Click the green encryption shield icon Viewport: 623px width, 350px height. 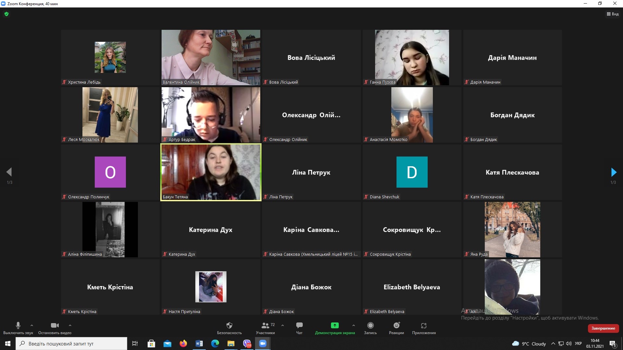click(6, 14)
